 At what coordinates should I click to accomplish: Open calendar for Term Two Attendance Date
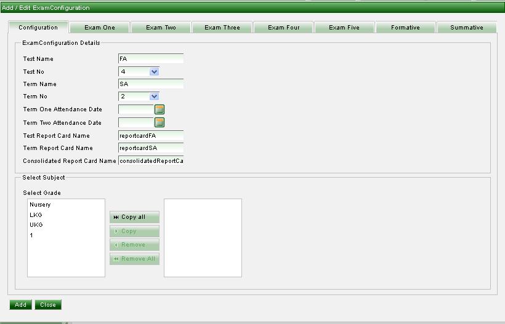coord(160,122)
